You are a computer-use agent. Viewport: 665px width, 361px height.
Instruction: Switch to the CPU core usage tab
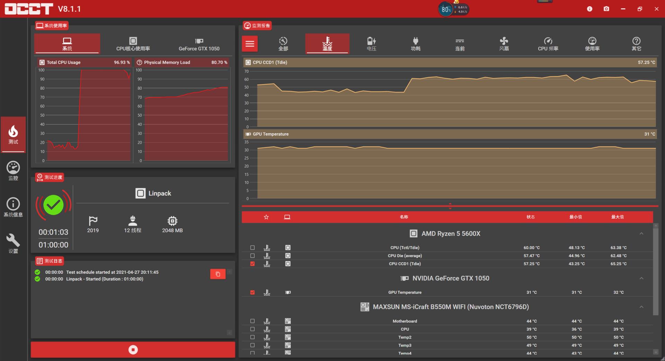click(x=133, y=44)
